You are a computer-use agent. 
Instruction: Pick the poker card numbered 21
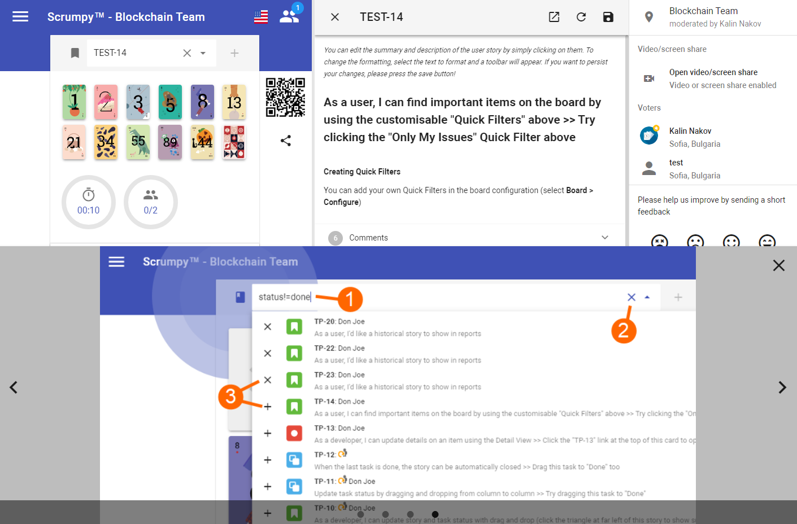(x=75, y=142)
